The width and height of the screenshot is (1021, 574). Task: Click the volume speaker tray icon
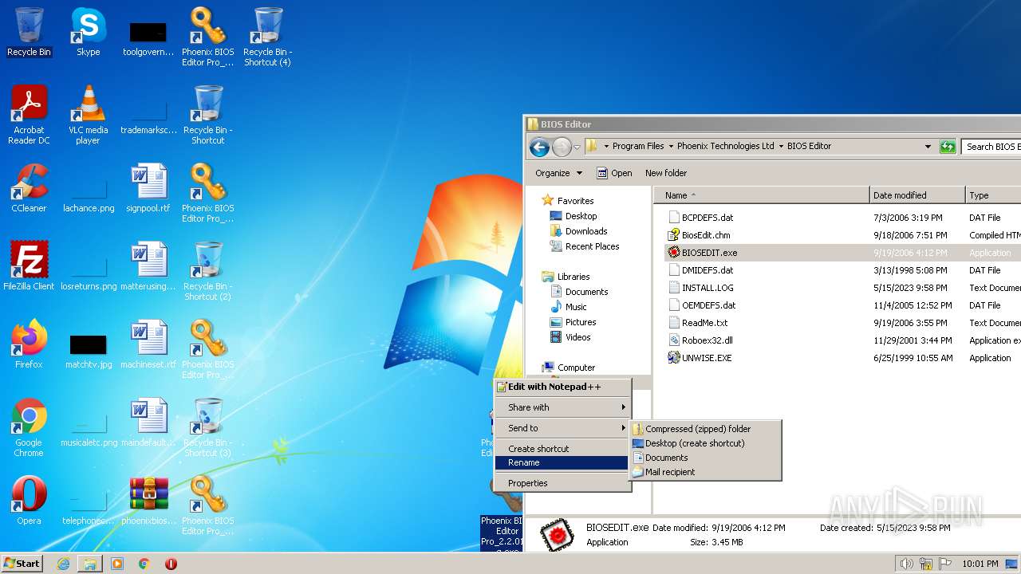tap(906, 564)
